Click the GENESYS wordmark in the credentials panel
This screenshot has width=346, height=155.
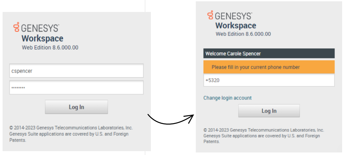(x=40, y=28)
